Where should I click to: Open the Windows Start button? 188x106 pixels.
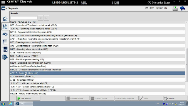[x=3, y=104]
